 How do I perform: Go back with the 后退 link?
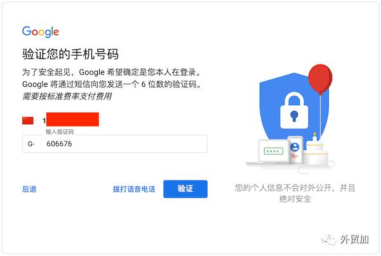click(x=29, y=189)
